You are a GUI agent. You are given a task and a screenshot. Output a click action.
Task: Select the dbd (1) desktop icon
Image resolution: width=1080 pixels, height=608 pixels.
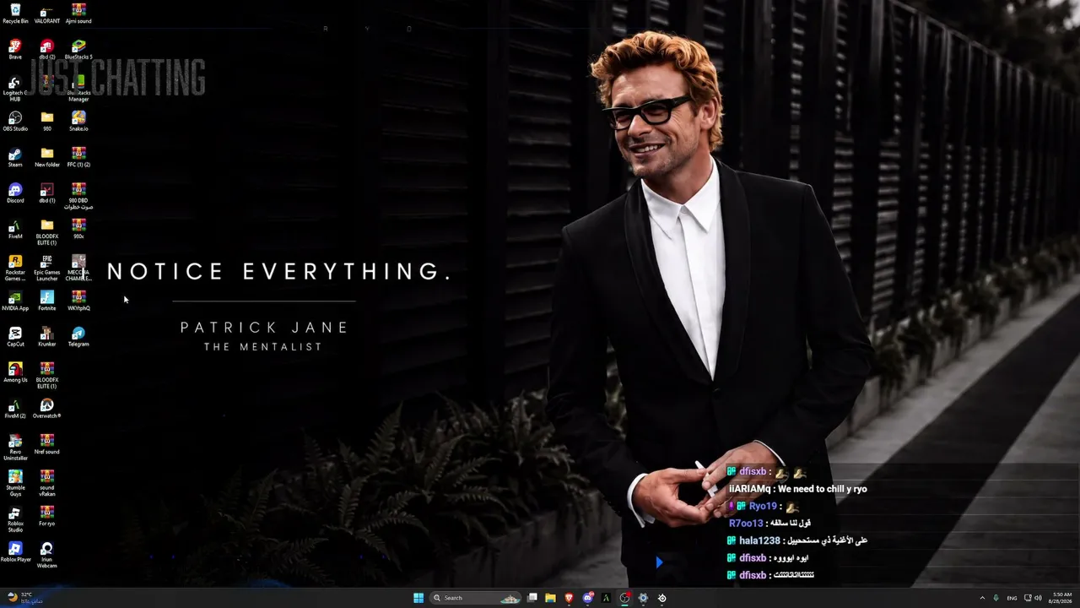(47, 193)
